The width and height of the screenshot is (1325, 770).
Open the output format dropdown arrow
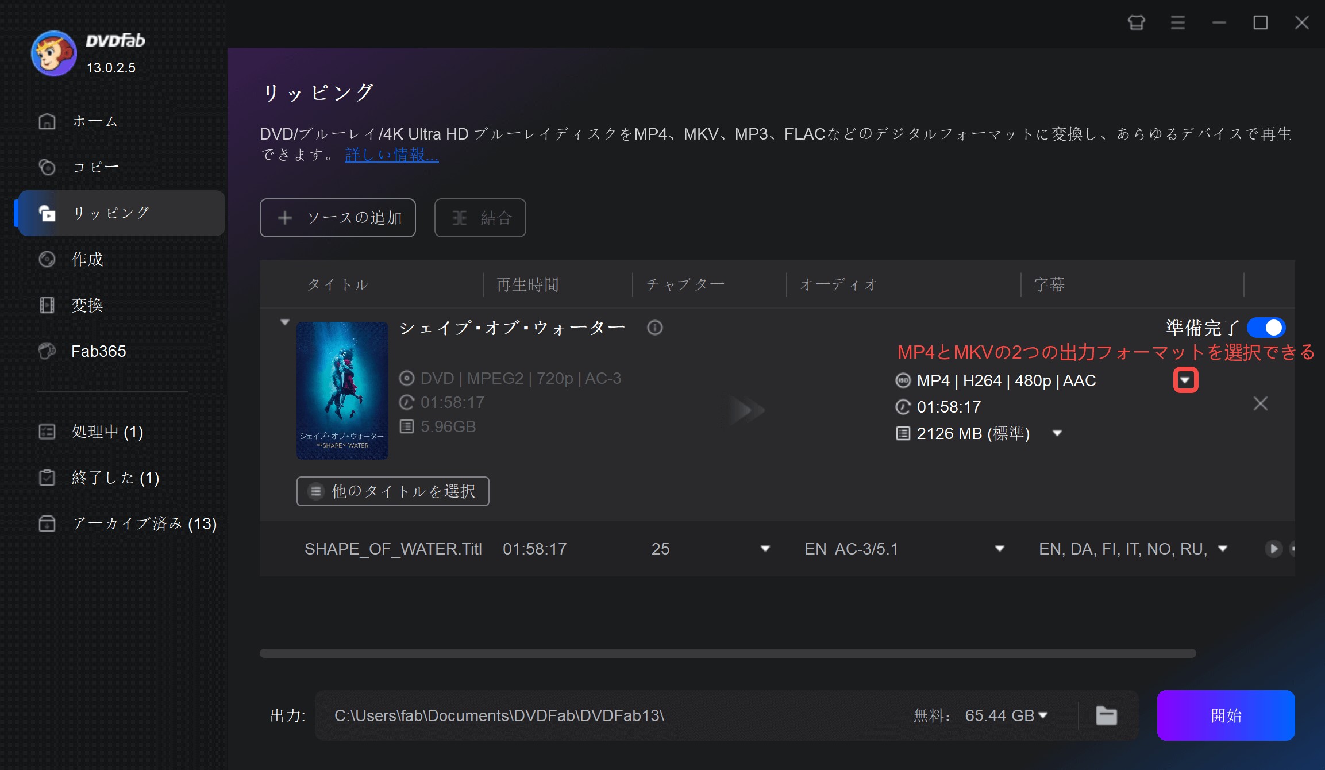coord(1185,380)
